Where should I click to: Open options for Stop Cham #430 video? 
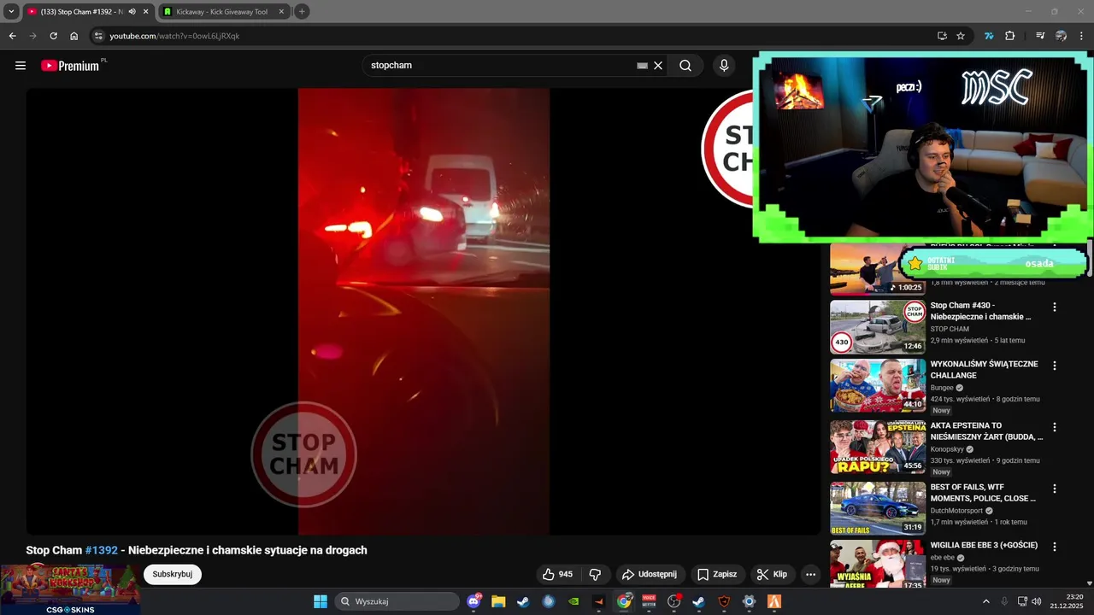point(1055,307)
